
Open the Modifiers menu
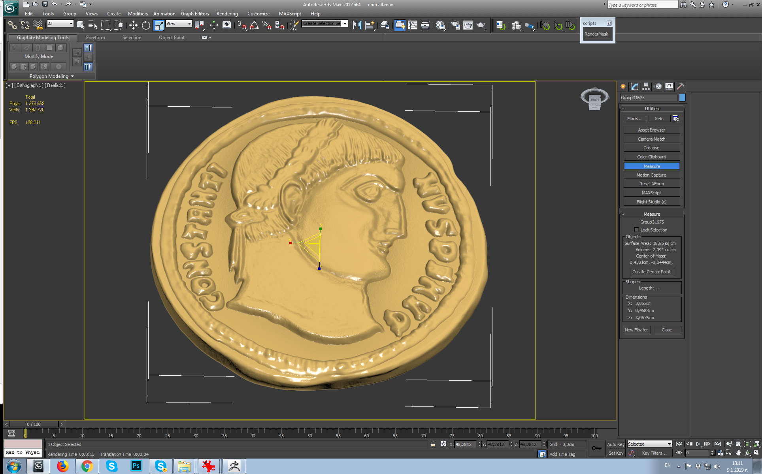tap(138, 13)
